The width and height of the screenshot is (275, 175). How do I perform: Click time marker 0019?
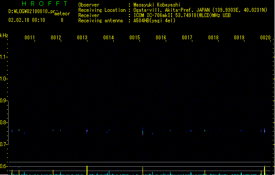pos(239,38)
